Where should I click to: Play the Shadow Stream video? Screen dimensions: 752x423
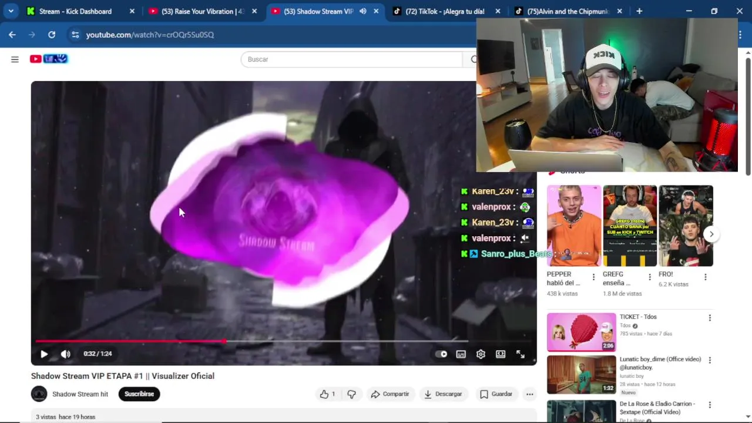tap(44, 354)
